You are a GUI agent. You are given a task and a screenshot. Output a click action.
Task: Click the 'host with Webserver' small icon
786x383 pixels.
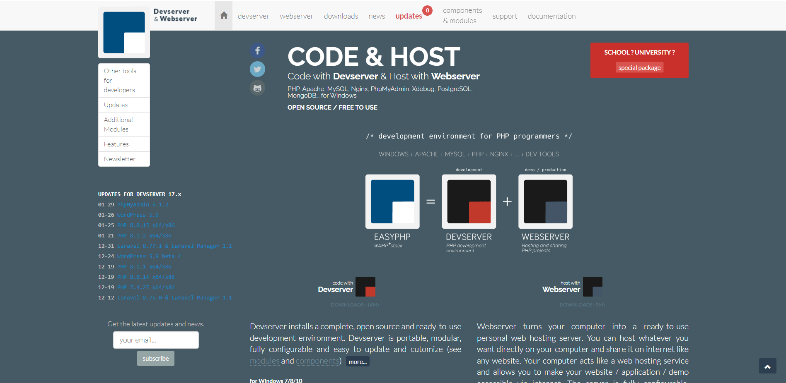click(593, 286)
